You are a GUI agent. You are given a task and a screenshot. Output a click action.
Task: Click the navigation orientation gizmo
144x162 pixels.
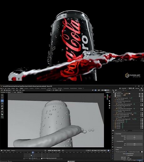[107, 97]
